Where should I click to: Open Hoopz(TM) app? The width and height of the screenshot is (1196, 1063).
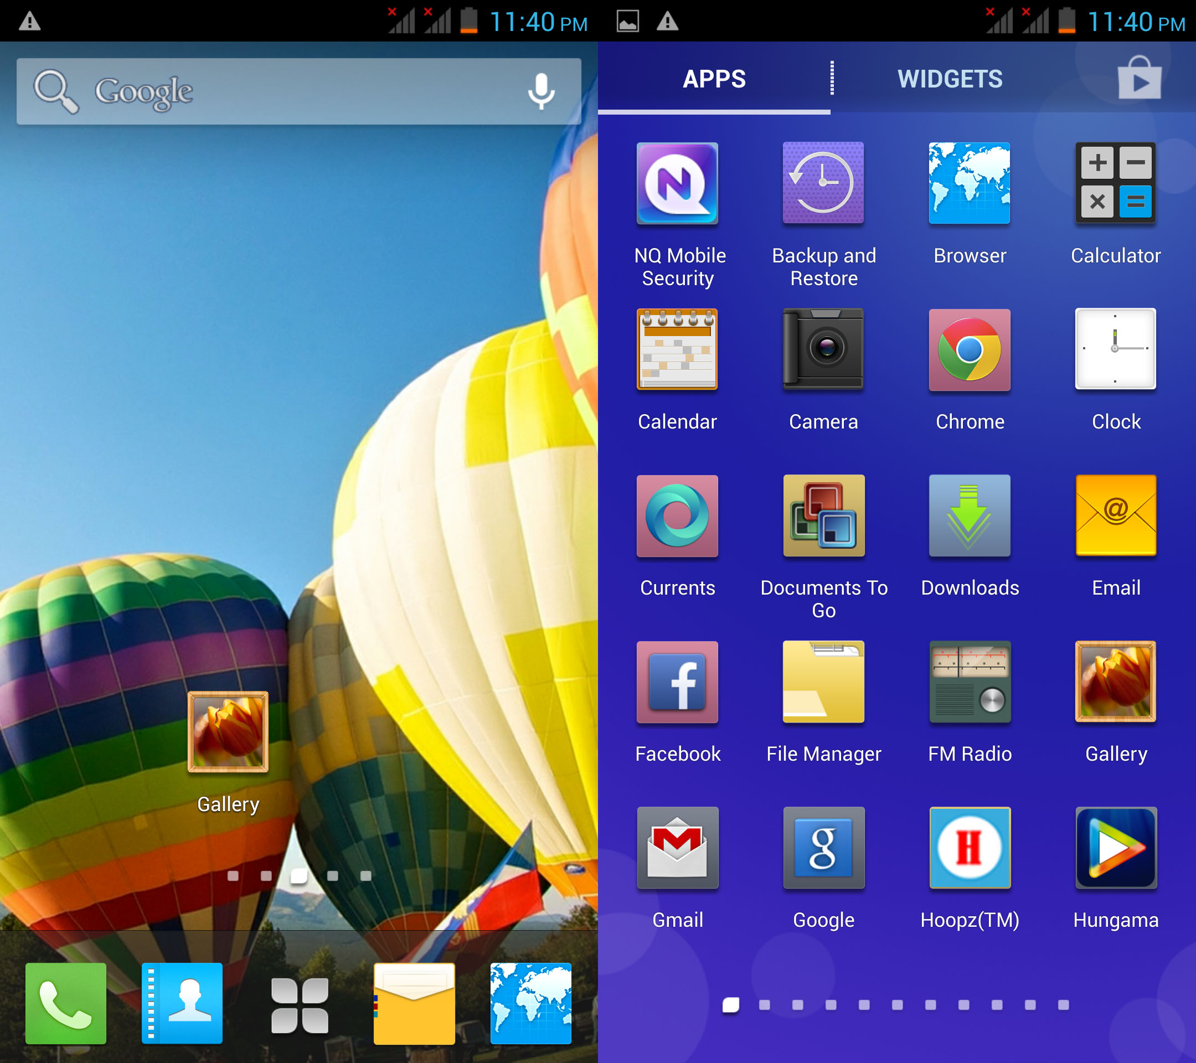(x=970, y=848)
